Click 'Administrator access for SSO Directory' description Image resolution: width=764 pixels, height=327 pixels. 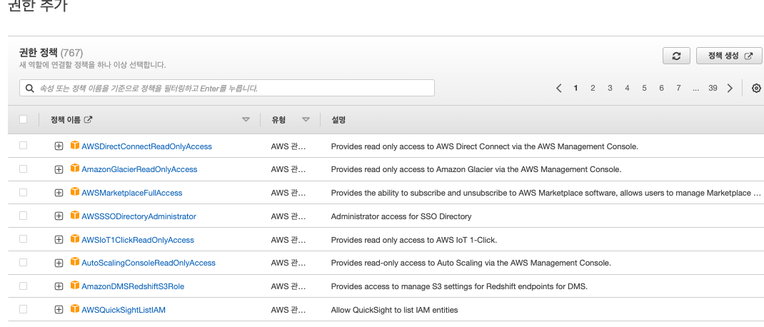pyautogui.click(x=401, y=216)
